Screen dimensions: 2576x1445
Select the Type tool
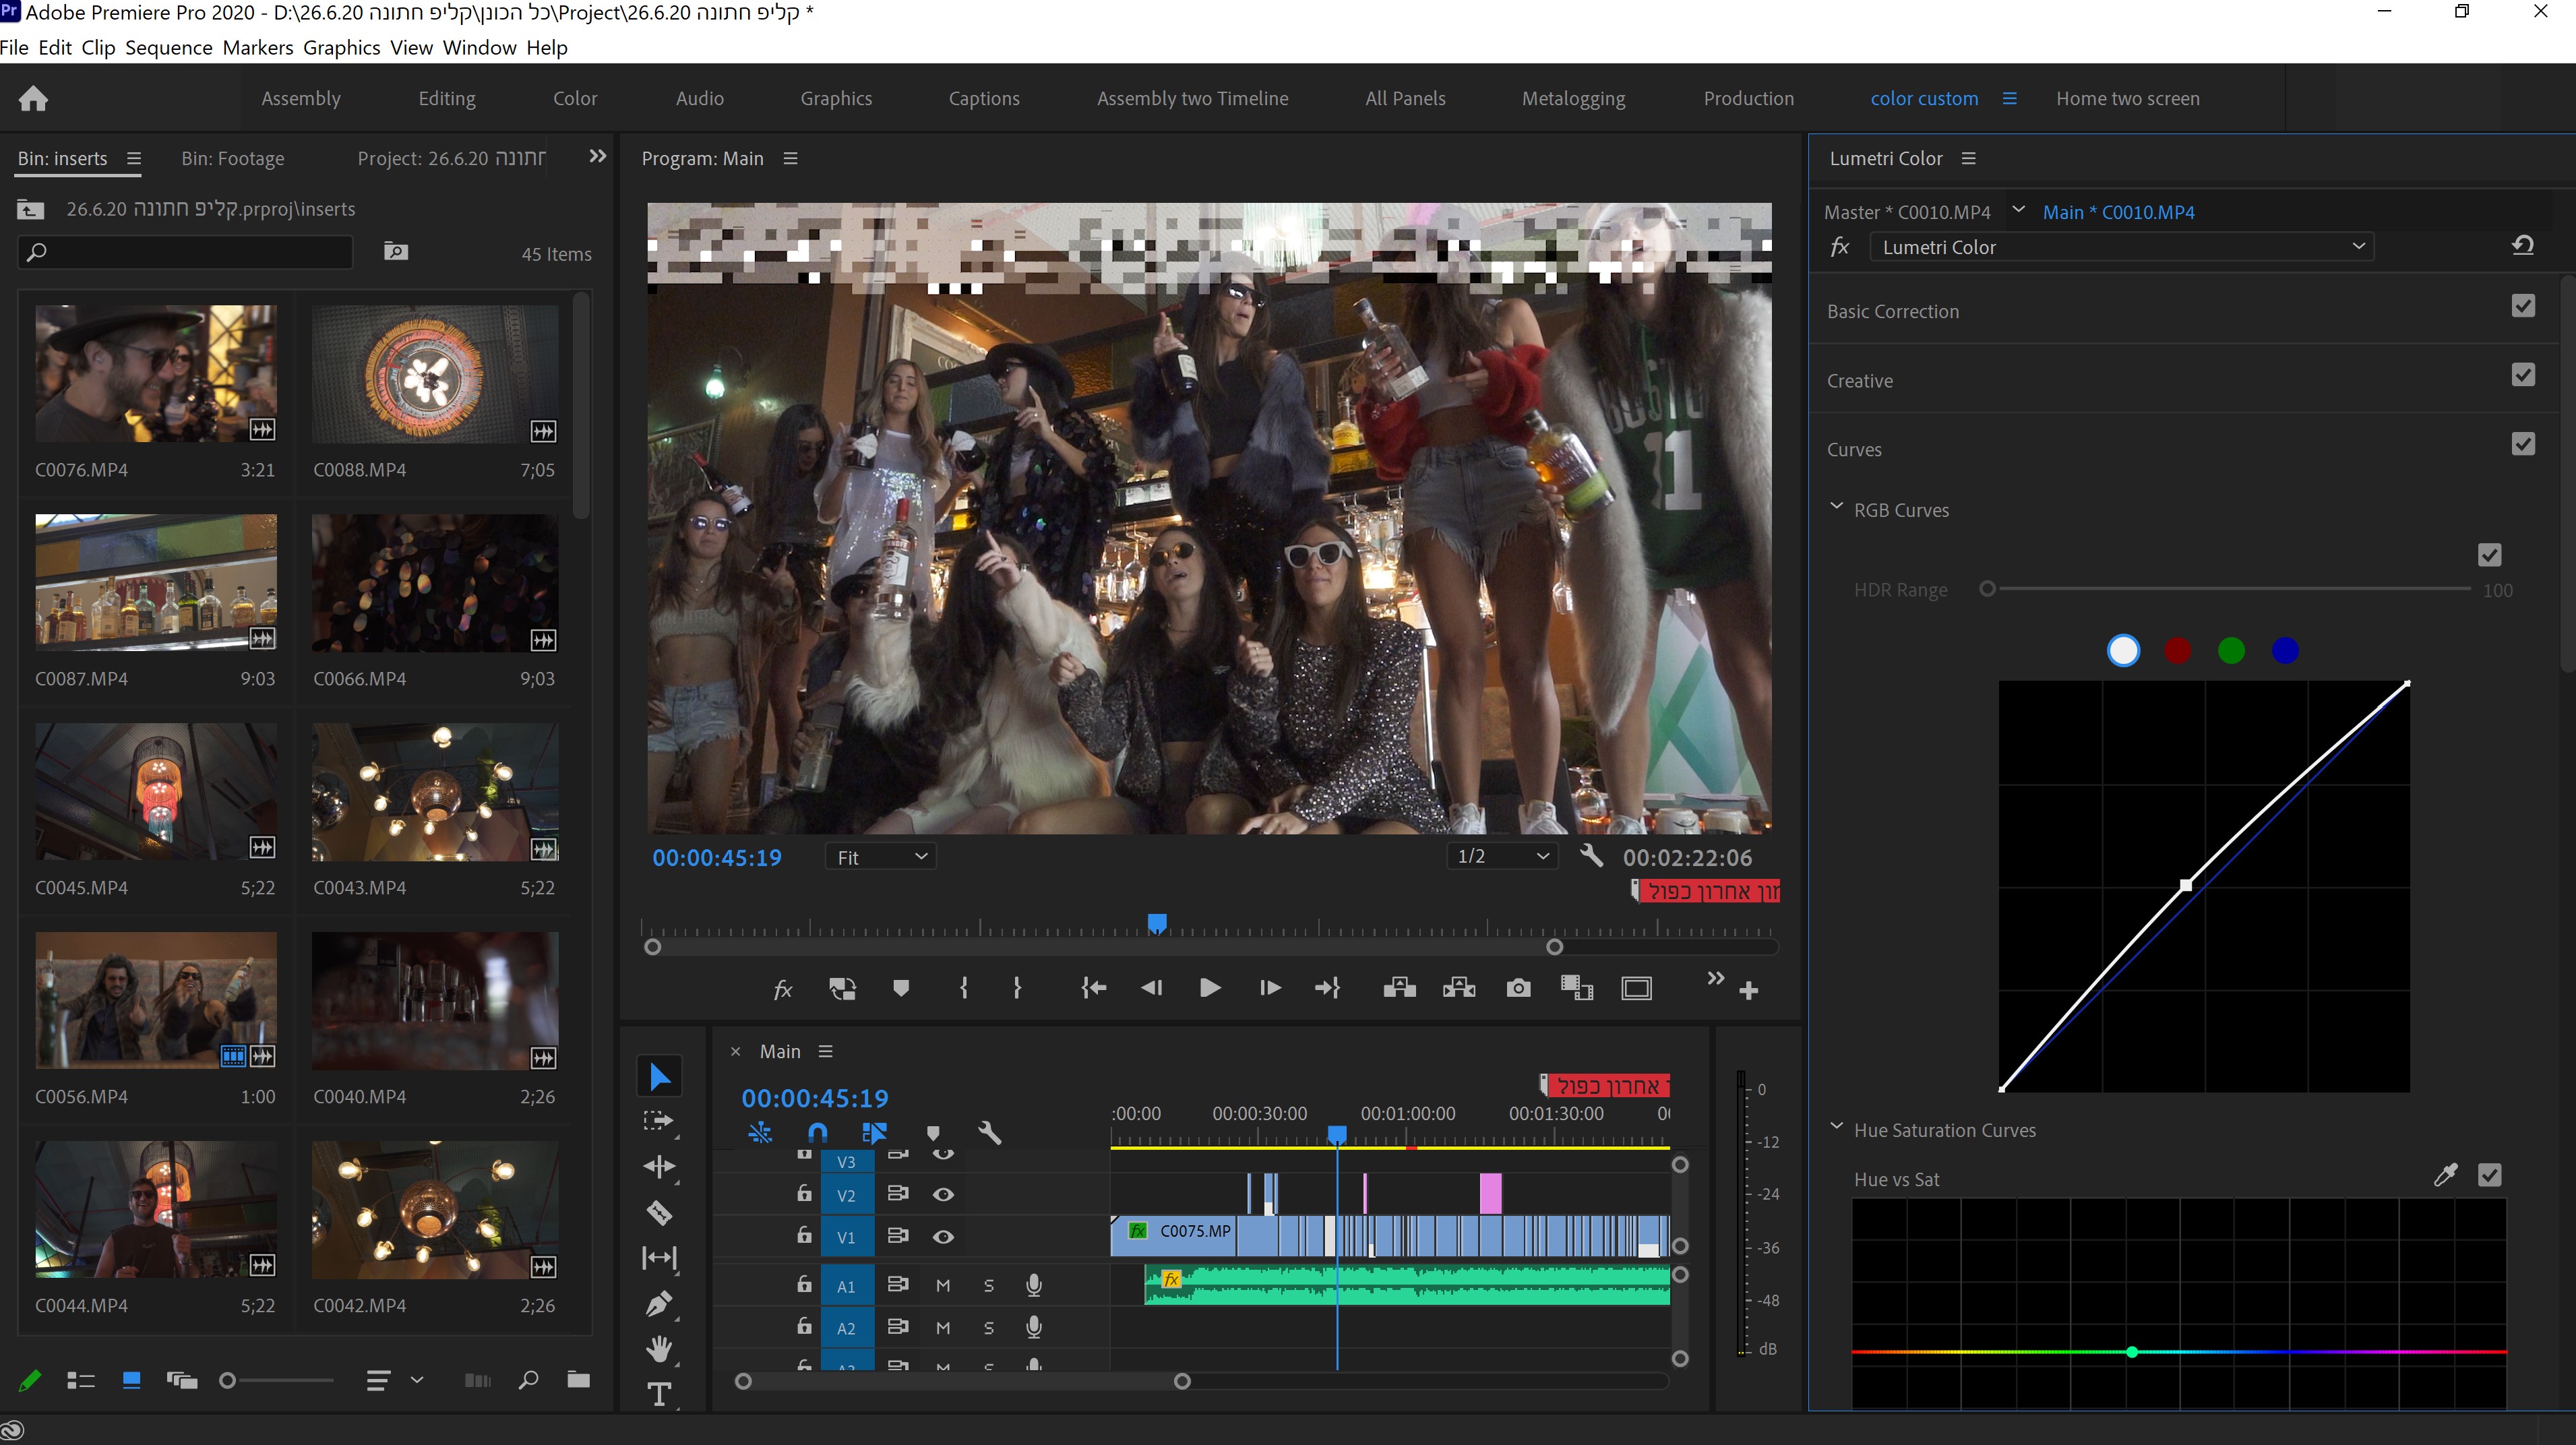point(659,1393)
